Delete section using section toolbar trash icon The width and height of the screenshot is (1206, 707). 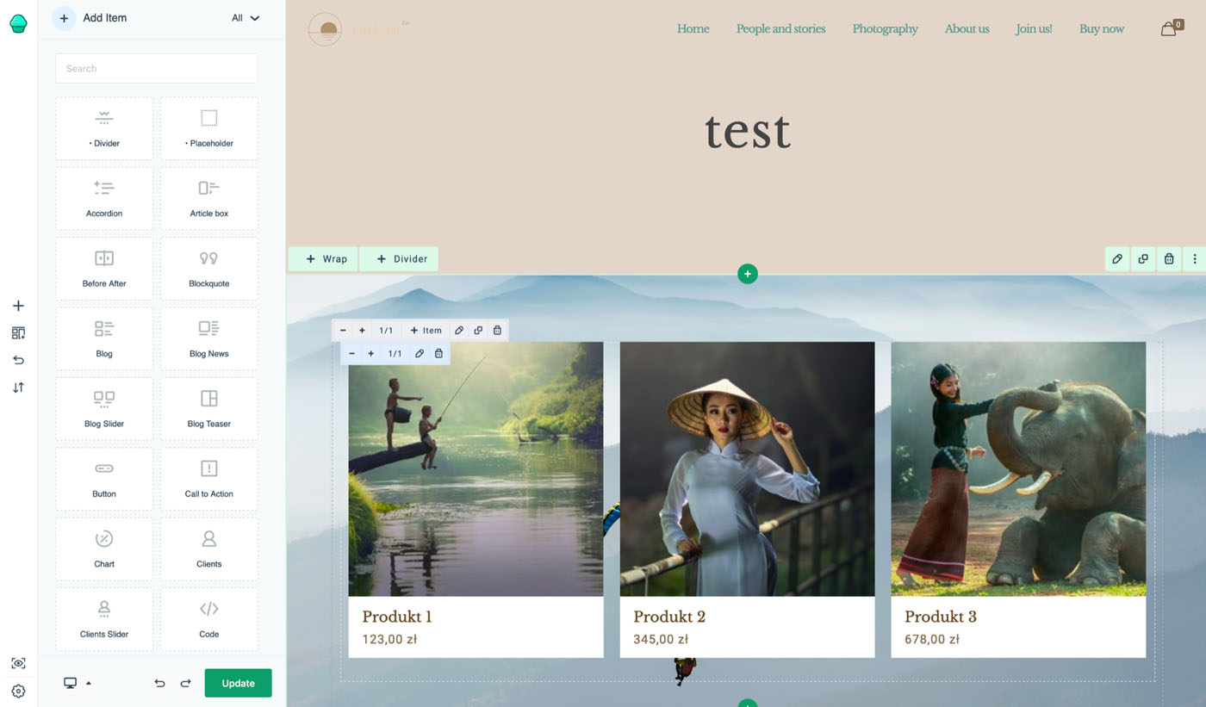[x=1169, y=259]
